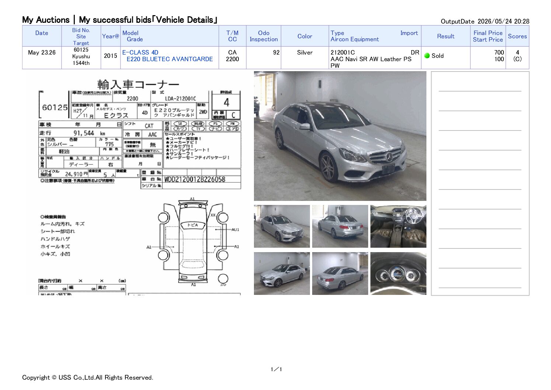Click the Final Price header label

(x=488, y=33)
